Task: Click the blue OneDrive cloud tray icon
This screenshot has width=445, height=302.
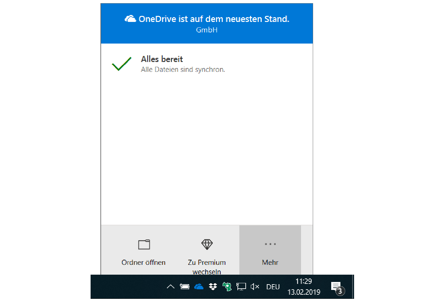Action: (x=199, y=287)
